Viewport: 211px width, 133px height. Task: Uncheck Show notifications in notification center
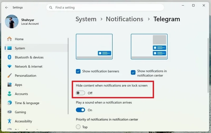coord(133,72)
